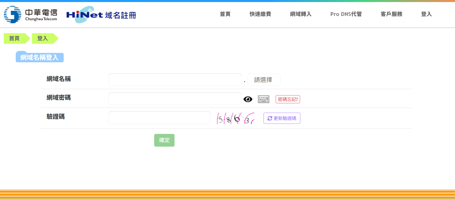Image resolution: width=455 pixels, height=200 pixels.
Task: Click 更新驗證碼 refresh button
Action: [282, 118]
